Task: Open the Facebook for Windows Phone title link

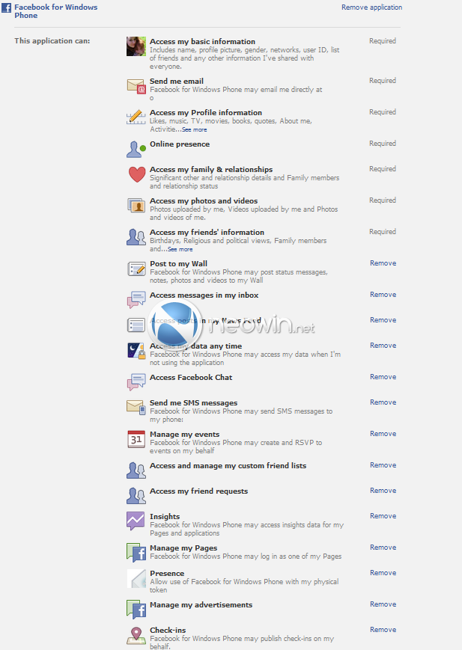Action: pos(55,11)
